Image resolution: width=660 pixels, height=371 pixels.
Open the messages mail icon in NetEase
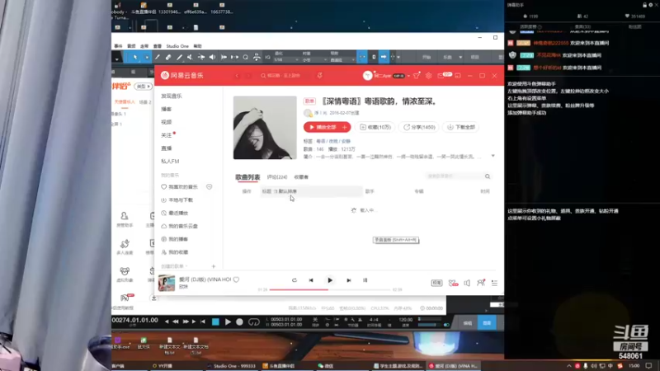(x=441, y=76)
